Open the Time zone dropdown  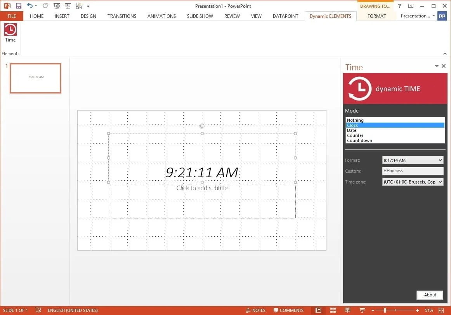[x=412, y=182]
